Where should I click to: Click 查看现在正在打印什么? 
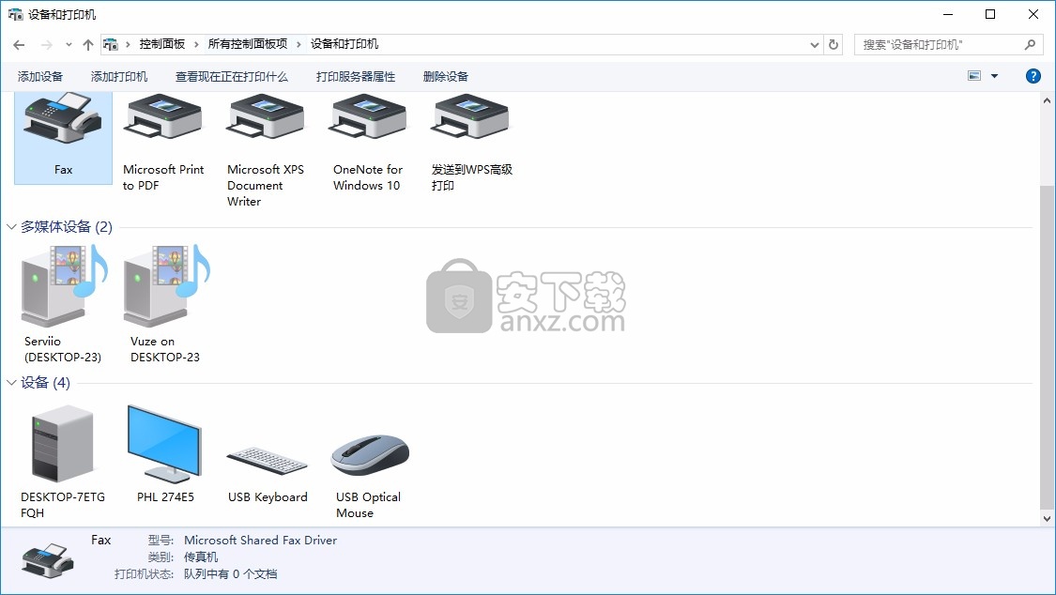232,77
